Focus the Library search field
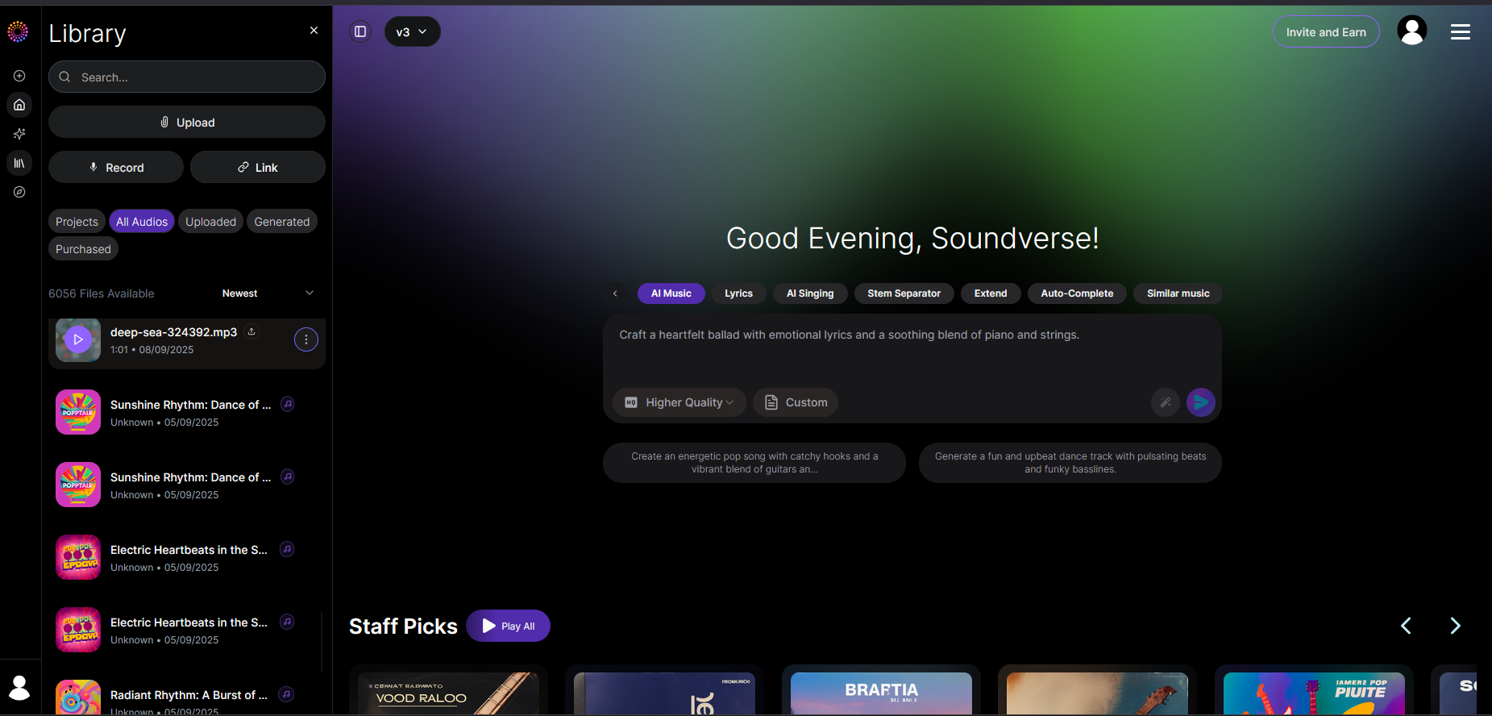 (x=187, y=77)
